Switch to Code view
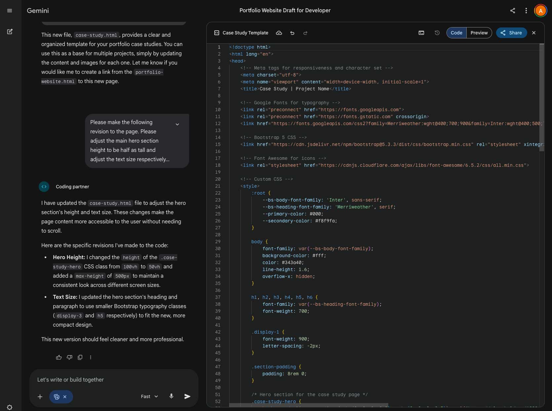This screenshot has height=411, width=552. click(x=456, y=33)
